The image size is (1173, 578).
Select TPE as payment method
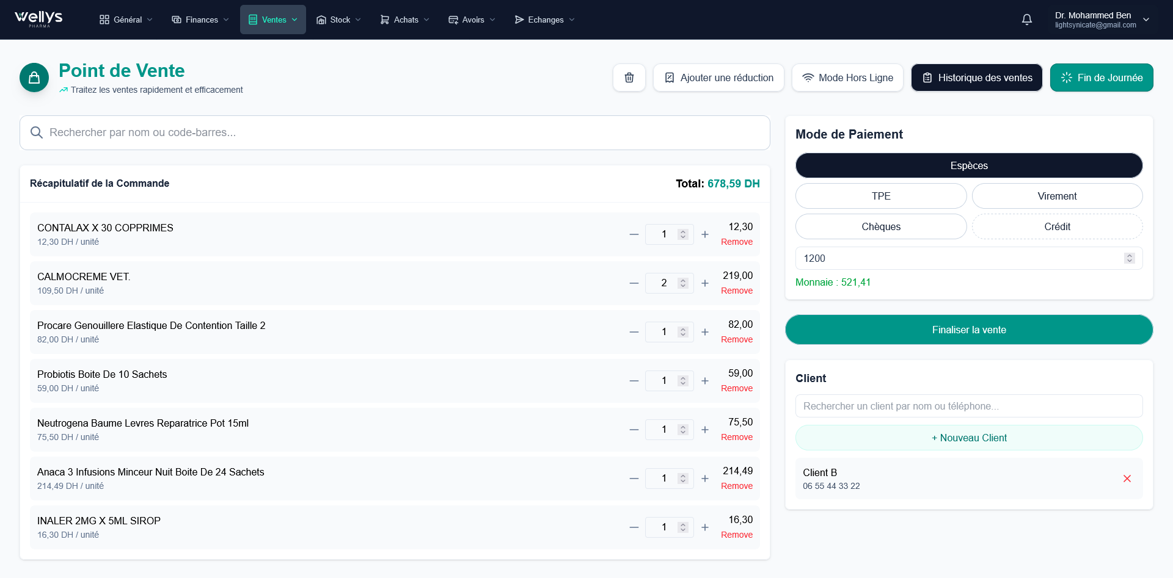coord(880,196)
